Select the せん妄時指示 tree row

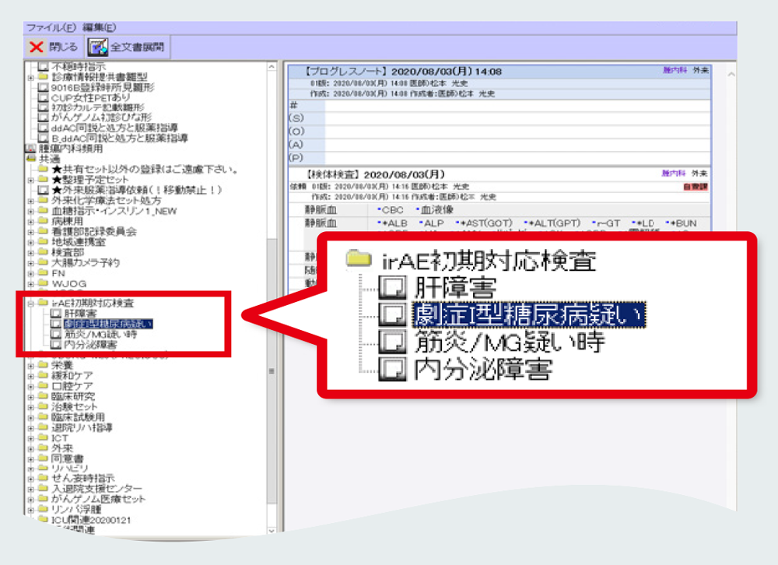pos(83,478)
